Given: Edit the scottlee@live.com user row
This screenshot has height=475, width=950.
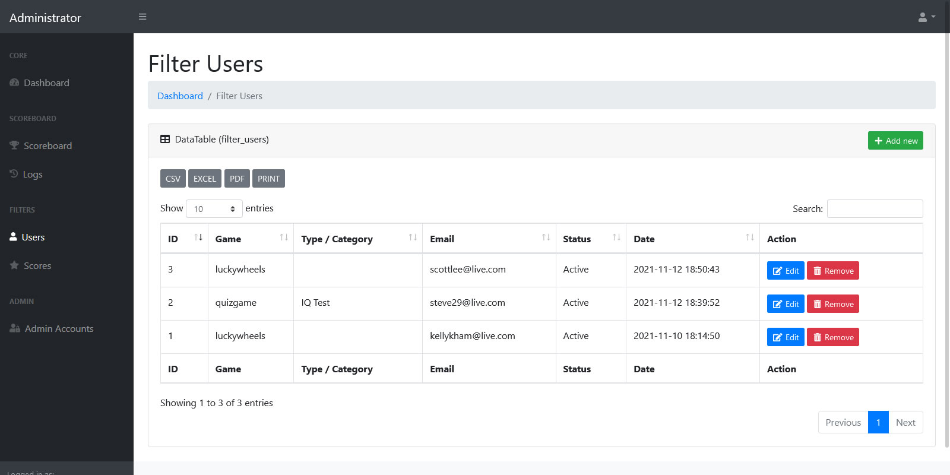Looking at the screenshot, I should tap(786, 271).
